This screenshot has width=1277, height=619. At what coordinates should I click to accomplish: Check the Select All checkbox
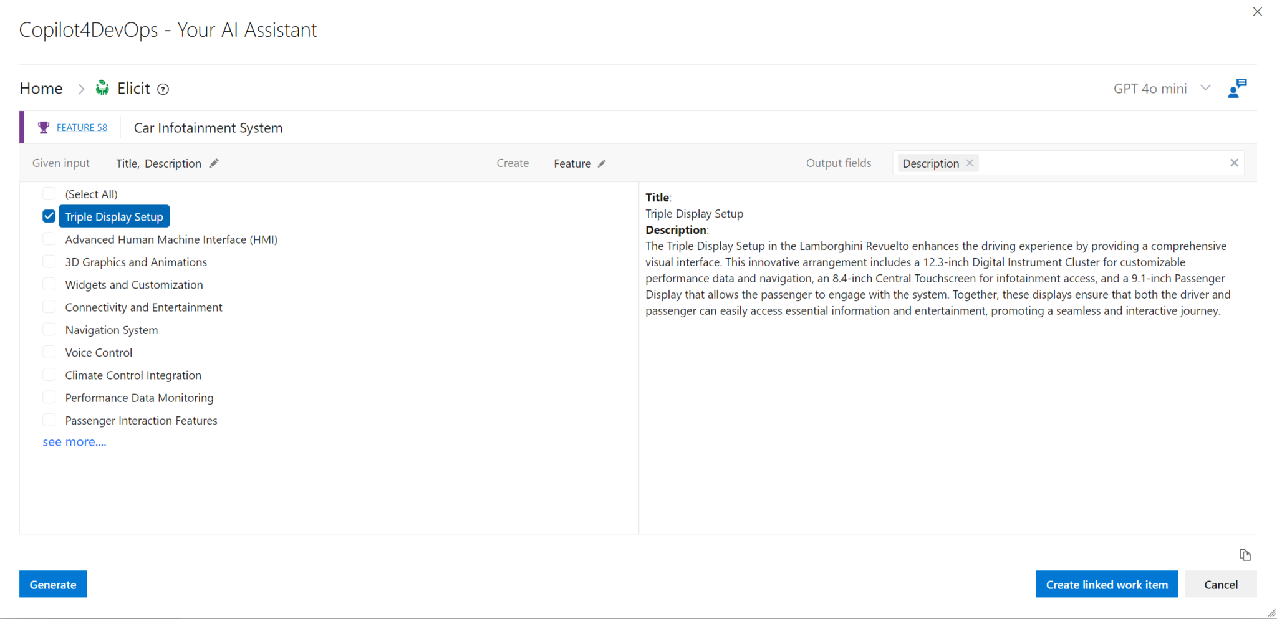[x=49, y=194]
